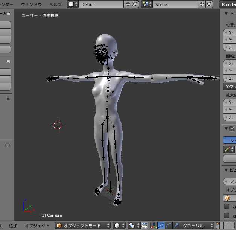The height and width of the screenshot is (230, 236).
Task: Click the blue シー button
Action: click(x=230, y=140)
